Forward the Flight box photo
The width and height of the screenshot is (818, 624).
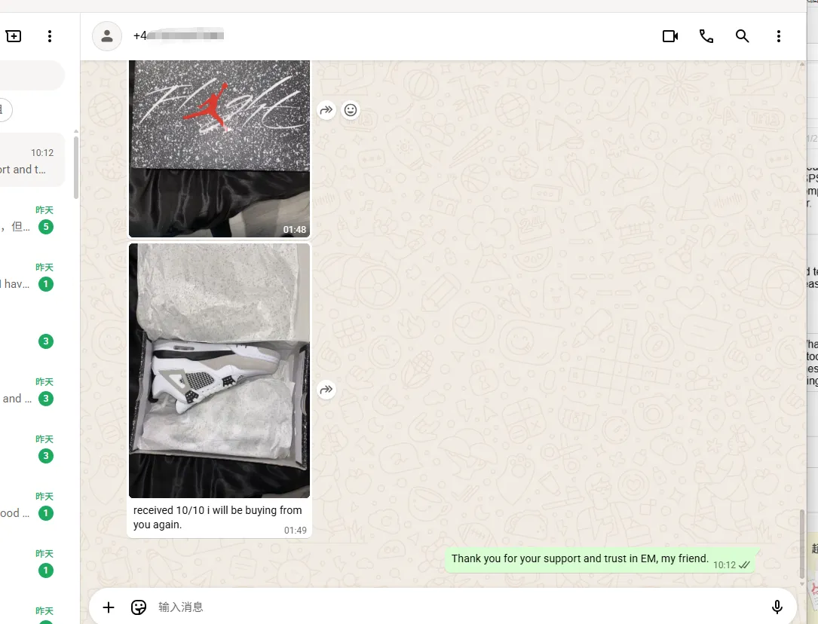[x=326, y=110]
